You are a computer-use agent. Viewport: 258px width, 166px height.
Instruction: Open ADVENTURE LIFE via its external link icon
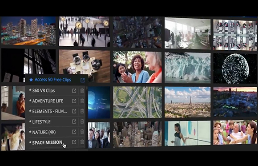[x=74, y=101]
